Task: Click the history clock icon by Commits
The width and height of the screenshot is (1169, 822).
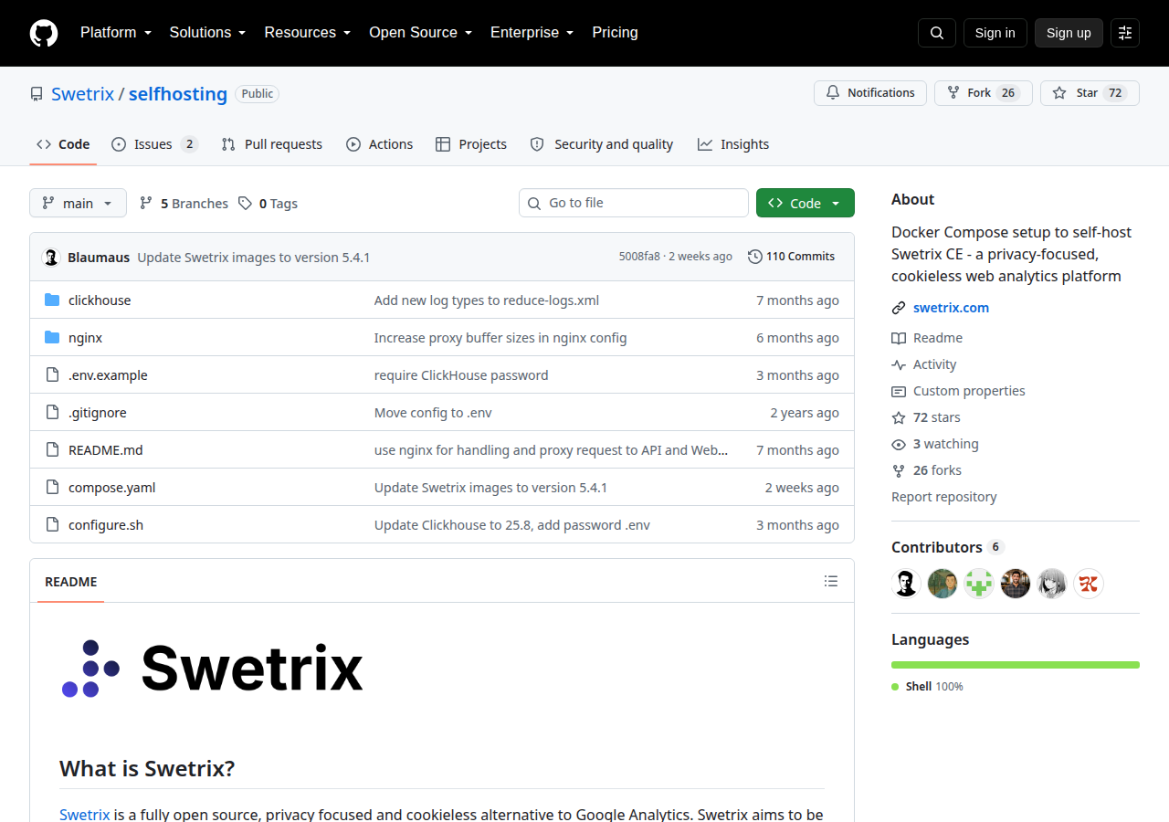Action: pyautogui.click(x=755, y=257)
